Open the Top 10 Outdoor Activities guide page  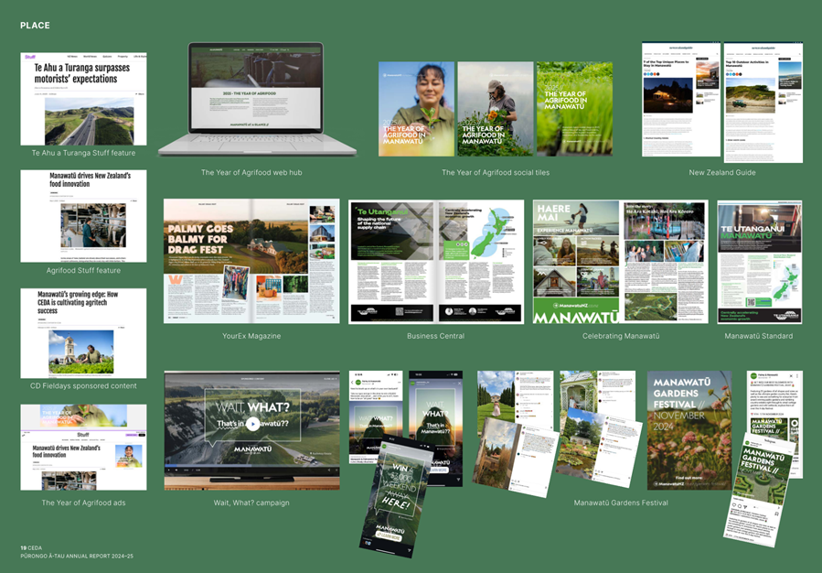pos(763,103)
